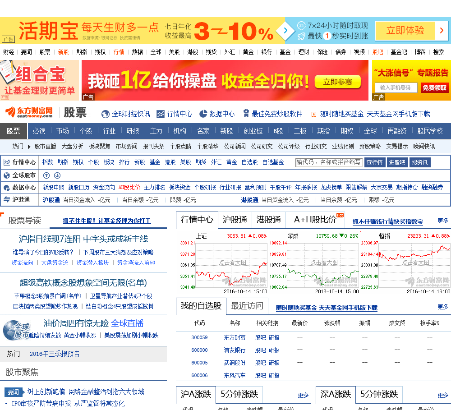
Task: Open 研报 in the main nav
Action: click(133, 131)
